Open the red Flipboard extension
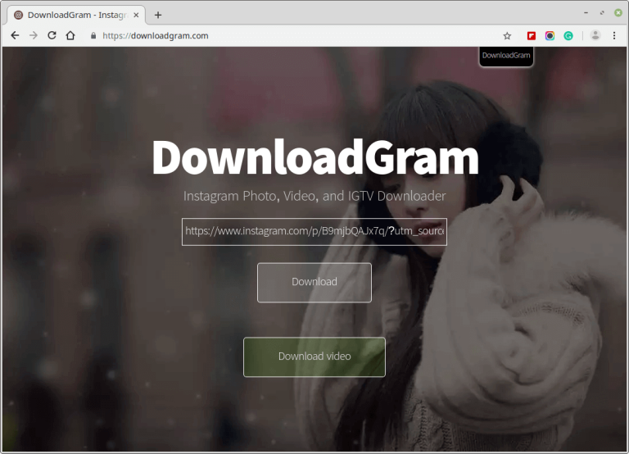The width and height of the screenshot is (629, 454). 532,36
